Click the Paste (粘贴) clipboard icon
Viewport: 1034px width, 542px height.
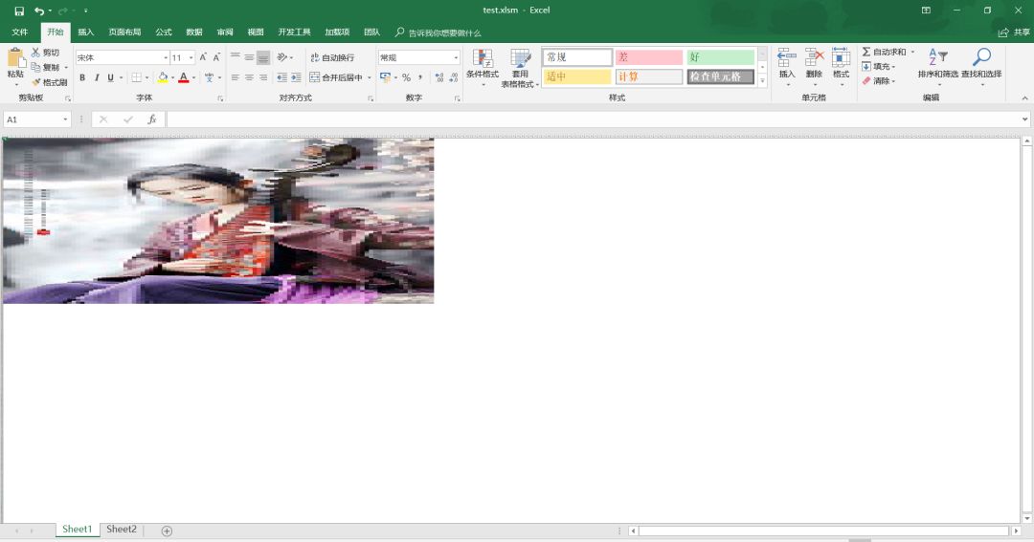15,58
